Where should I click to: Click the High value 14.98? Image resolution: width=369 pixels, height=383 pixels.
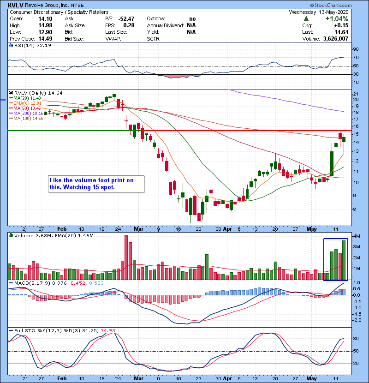[45, 25]
